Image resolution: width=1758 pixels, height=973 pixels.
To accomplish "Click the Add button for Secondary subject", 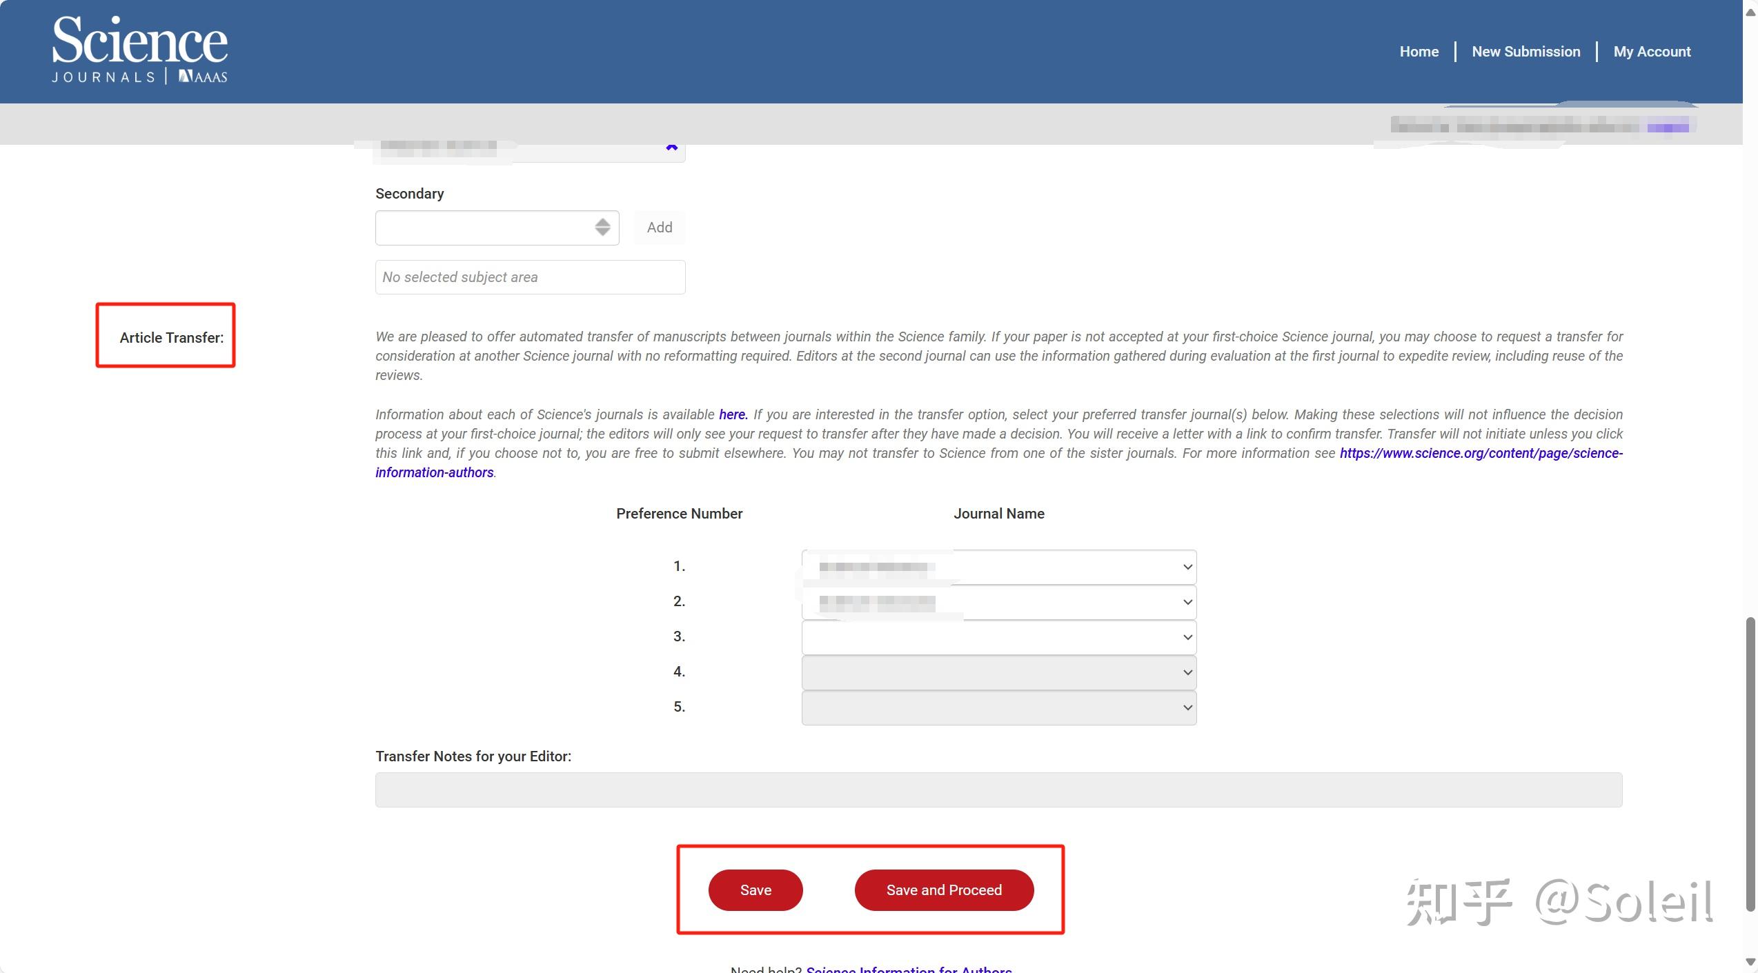I will click(x=660, y=228).
